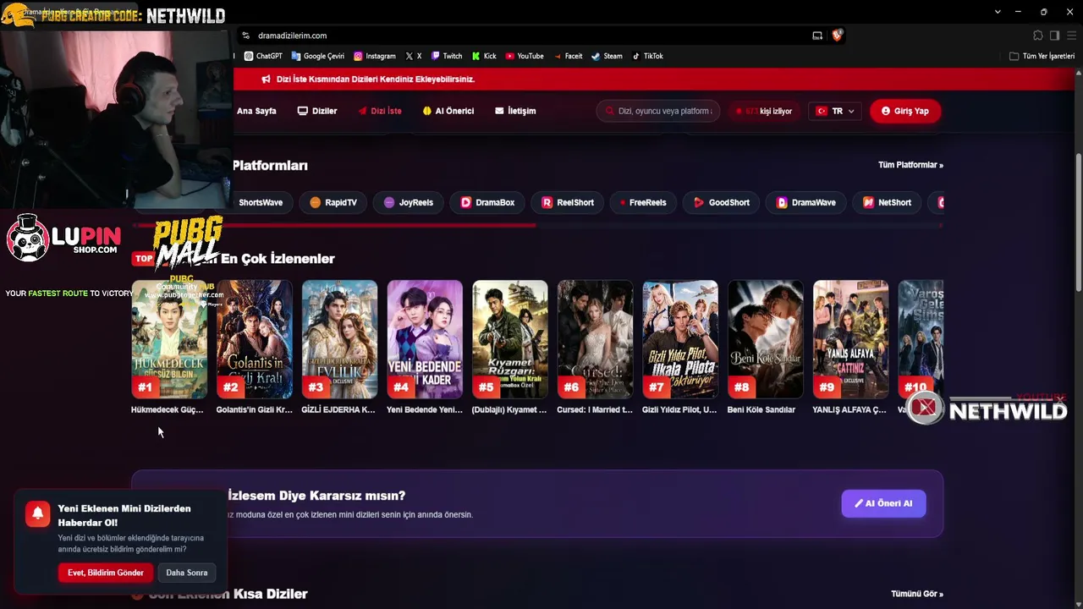Open the AI Önerici menu item

point(448,111)
